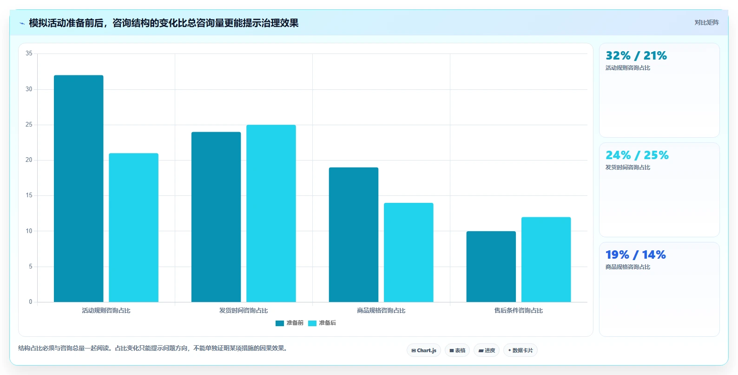
Task: Toggle the 准备后 legend item
Action: click(x=322, y=323)
